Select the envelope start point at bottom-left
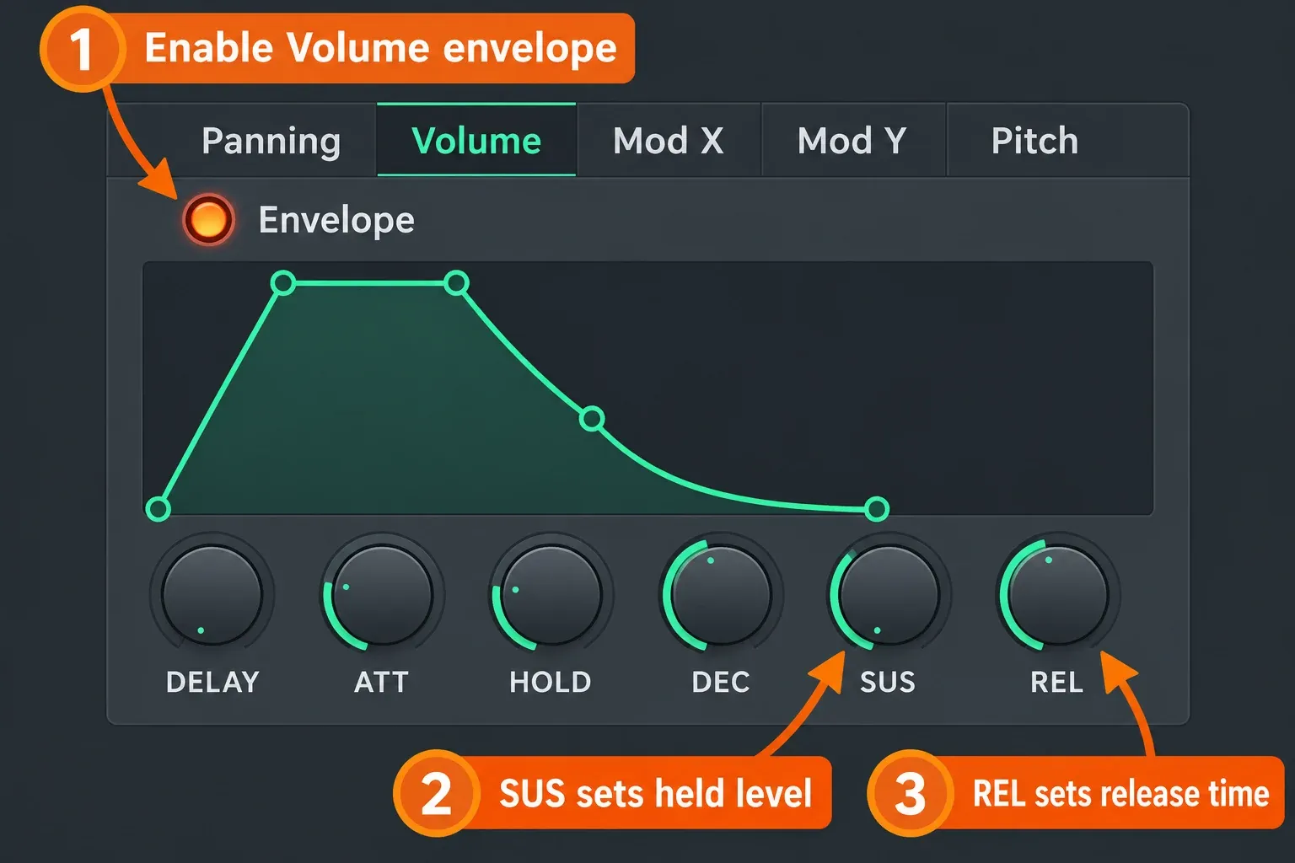This screenshot has height=863, width=1295. coord(158,508)
